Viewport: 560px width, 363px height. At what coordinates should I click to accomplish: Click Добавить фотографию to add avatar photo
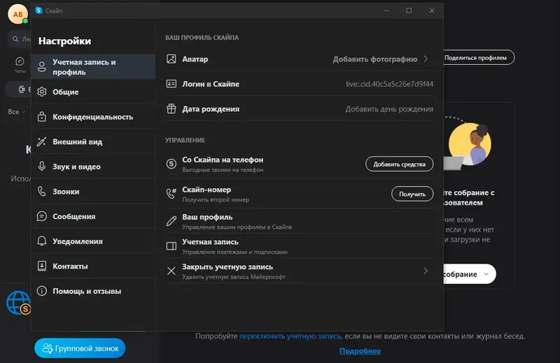pos(375,59)
